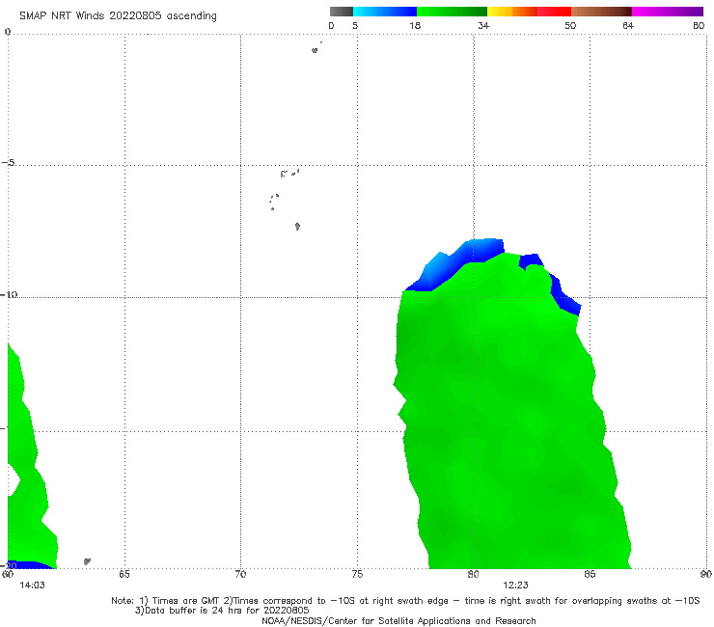The image size is (714, 627).
Task: Click the yellow-orange section of the color bar
Action: click(511, 12)
